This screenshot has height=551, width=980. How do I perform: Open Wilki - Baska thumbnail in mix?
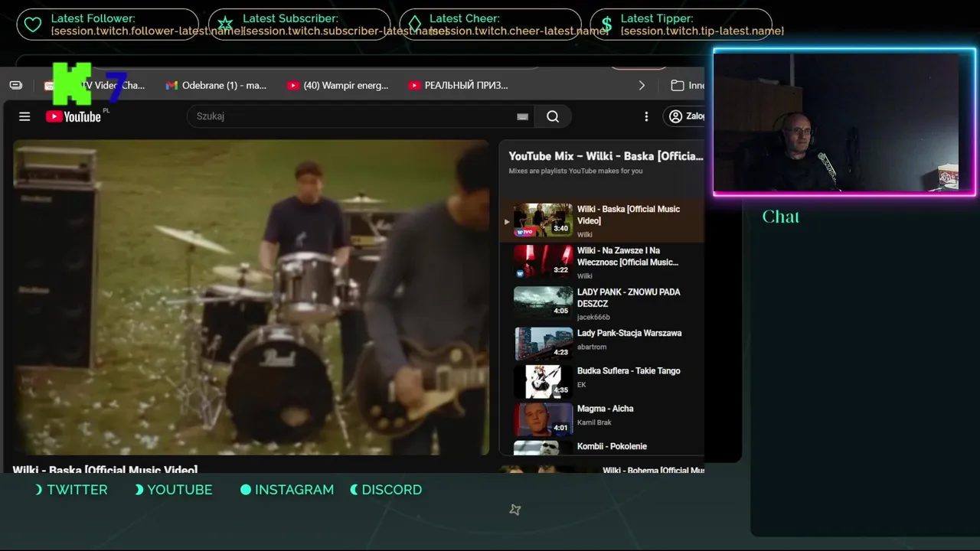pyautogui.click(x=543, y=220)
